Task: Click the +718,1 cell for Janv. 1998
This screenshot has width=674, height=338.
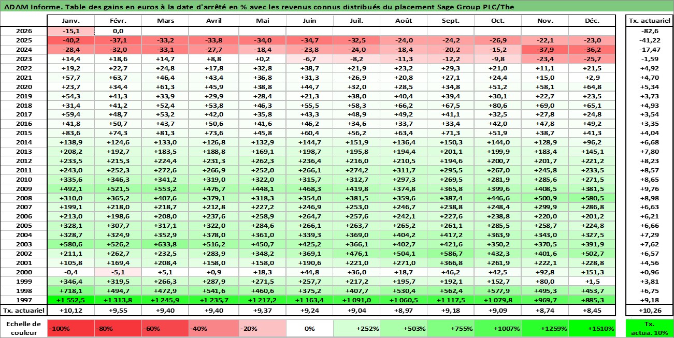Action: [x=70, y=290]
